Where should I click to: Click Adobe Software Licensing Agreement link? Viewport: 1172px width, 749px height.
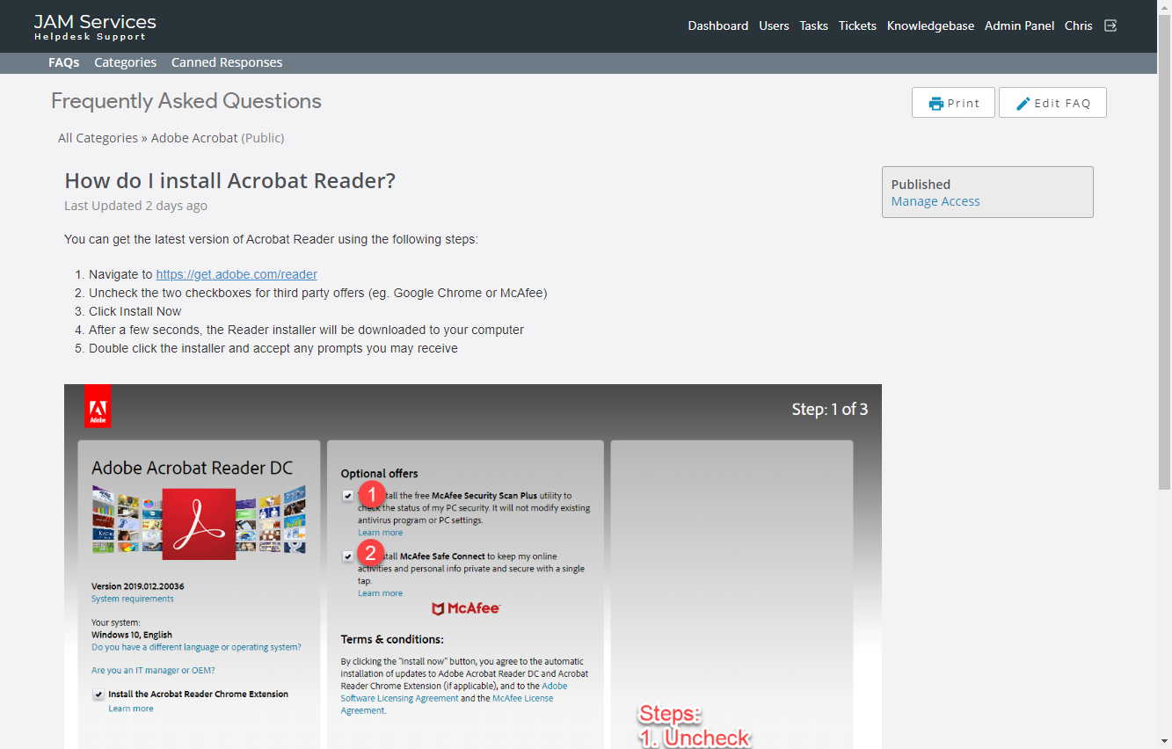tap(455, 692)
